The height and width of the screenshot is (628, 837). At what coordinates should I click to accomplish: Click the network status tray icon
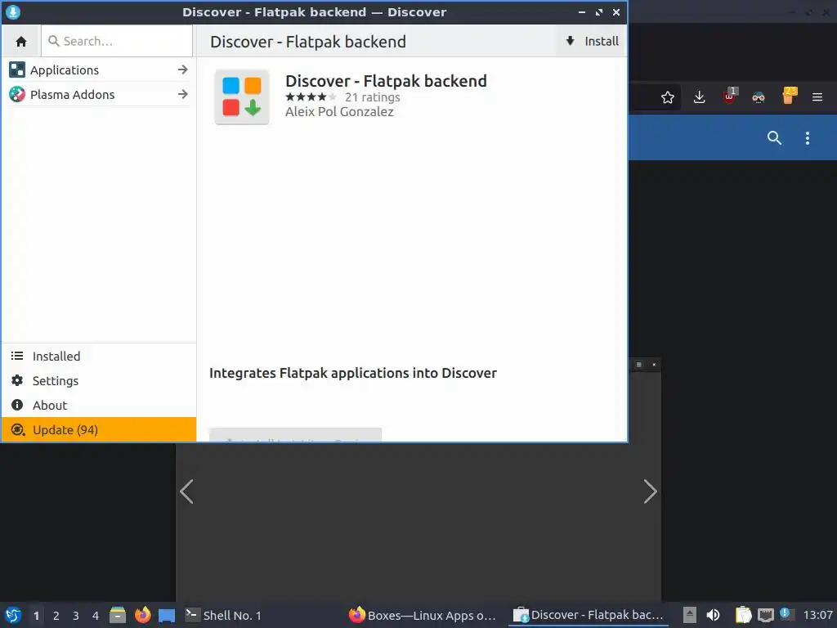click(766, 615)
